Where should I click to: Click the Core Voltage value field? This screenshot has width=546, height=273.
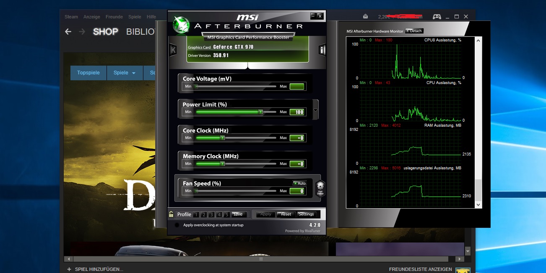point(297,87)
